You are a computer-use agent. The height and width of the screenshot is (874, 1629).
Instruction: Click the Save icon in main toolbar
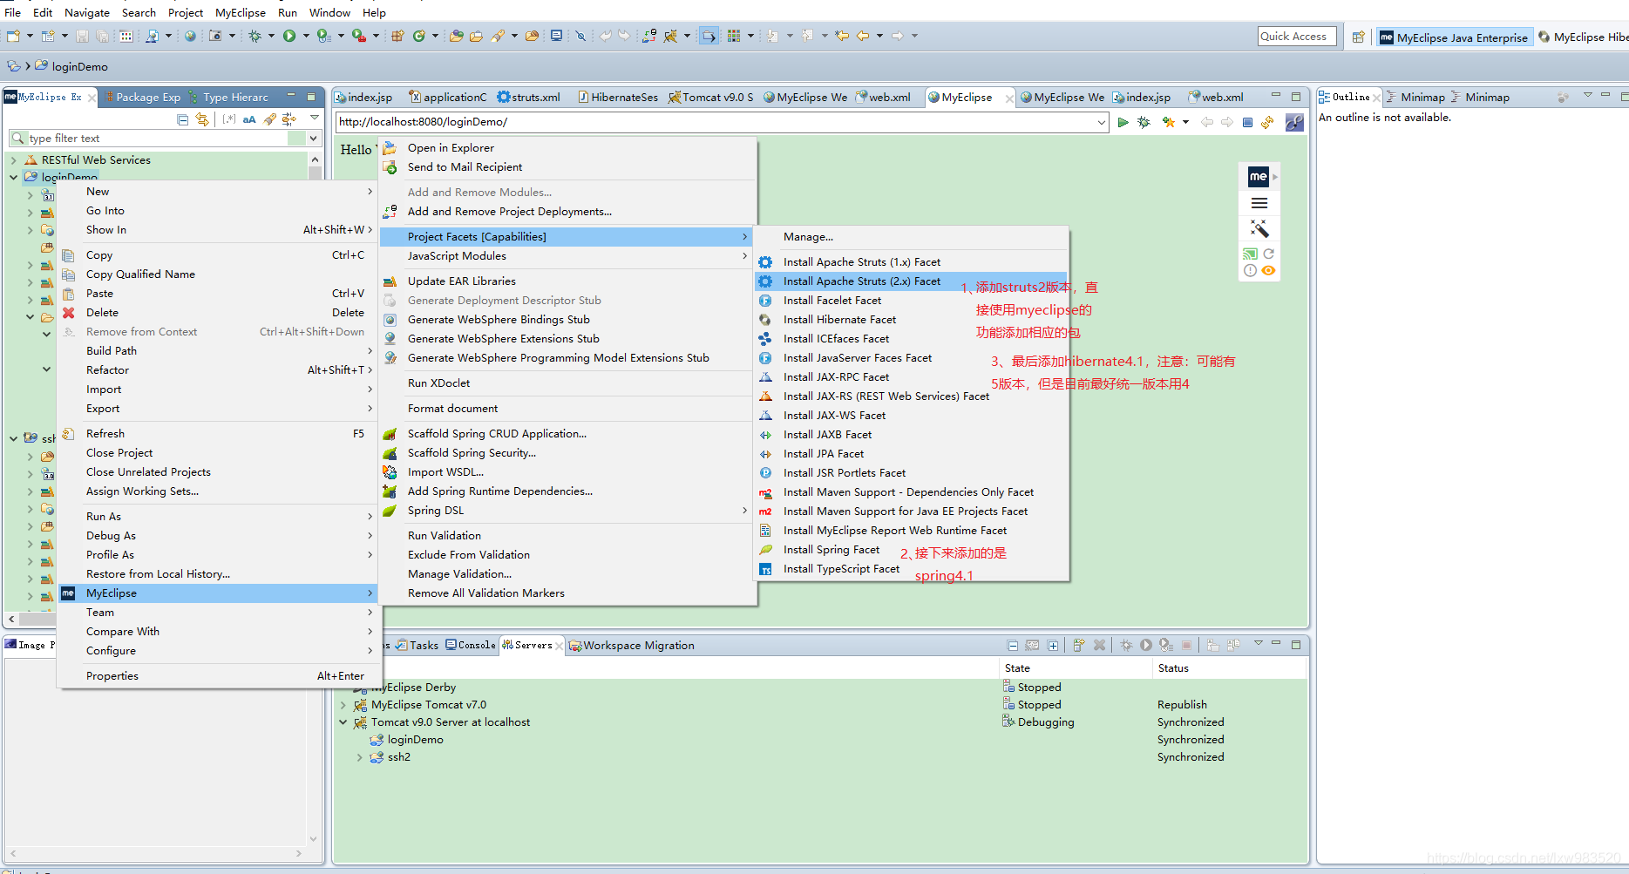point(82,36)
